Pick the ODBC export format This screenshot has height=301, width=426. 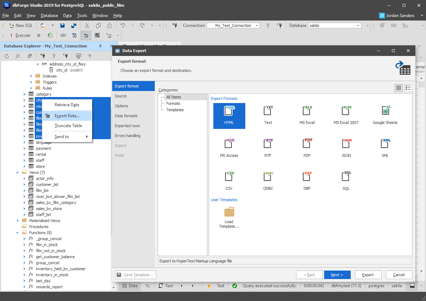tap(268, 182)
